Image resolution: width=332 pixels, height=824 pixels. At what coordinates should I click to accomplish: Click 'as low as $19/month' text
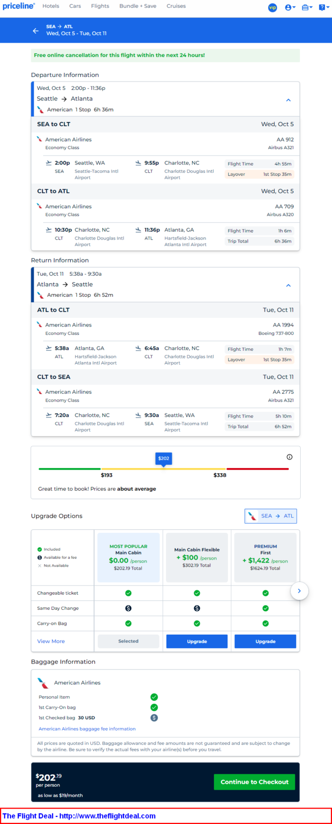coord(60,795)
